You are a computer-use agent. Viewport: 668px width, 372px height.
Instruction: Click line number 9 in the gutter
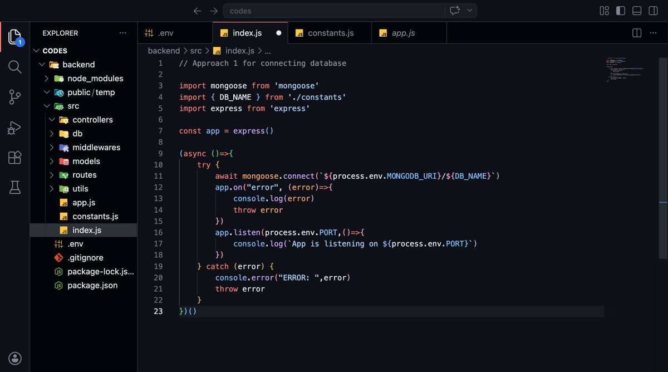tap(160, 154)
